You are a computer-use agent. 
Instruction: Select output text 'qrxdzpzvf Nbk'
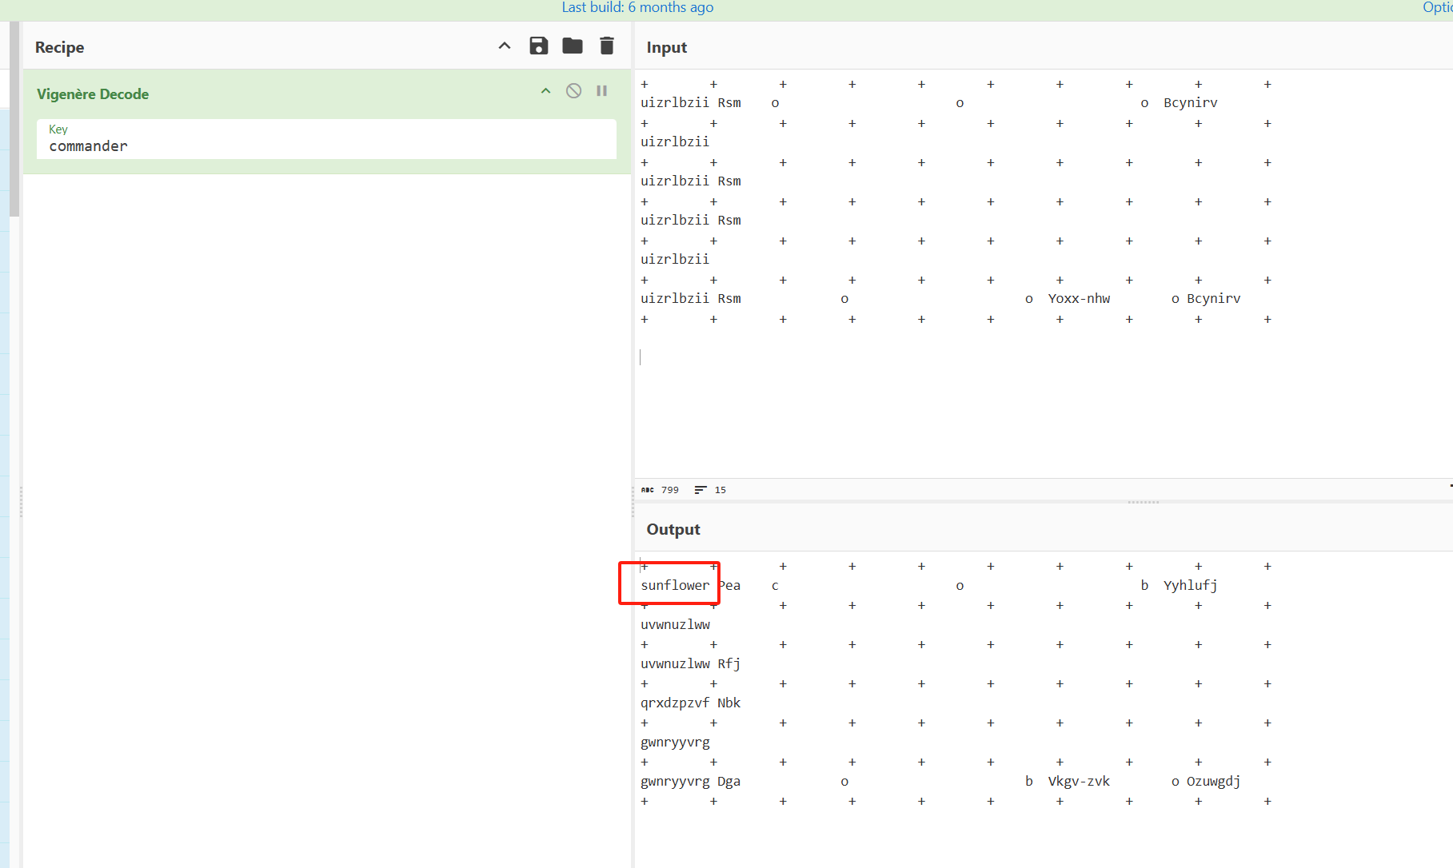point(691,703)
